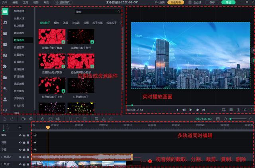Click the 返回首页 button
The width and height of the screenshot is (255, 168).
tap(63, 2)
